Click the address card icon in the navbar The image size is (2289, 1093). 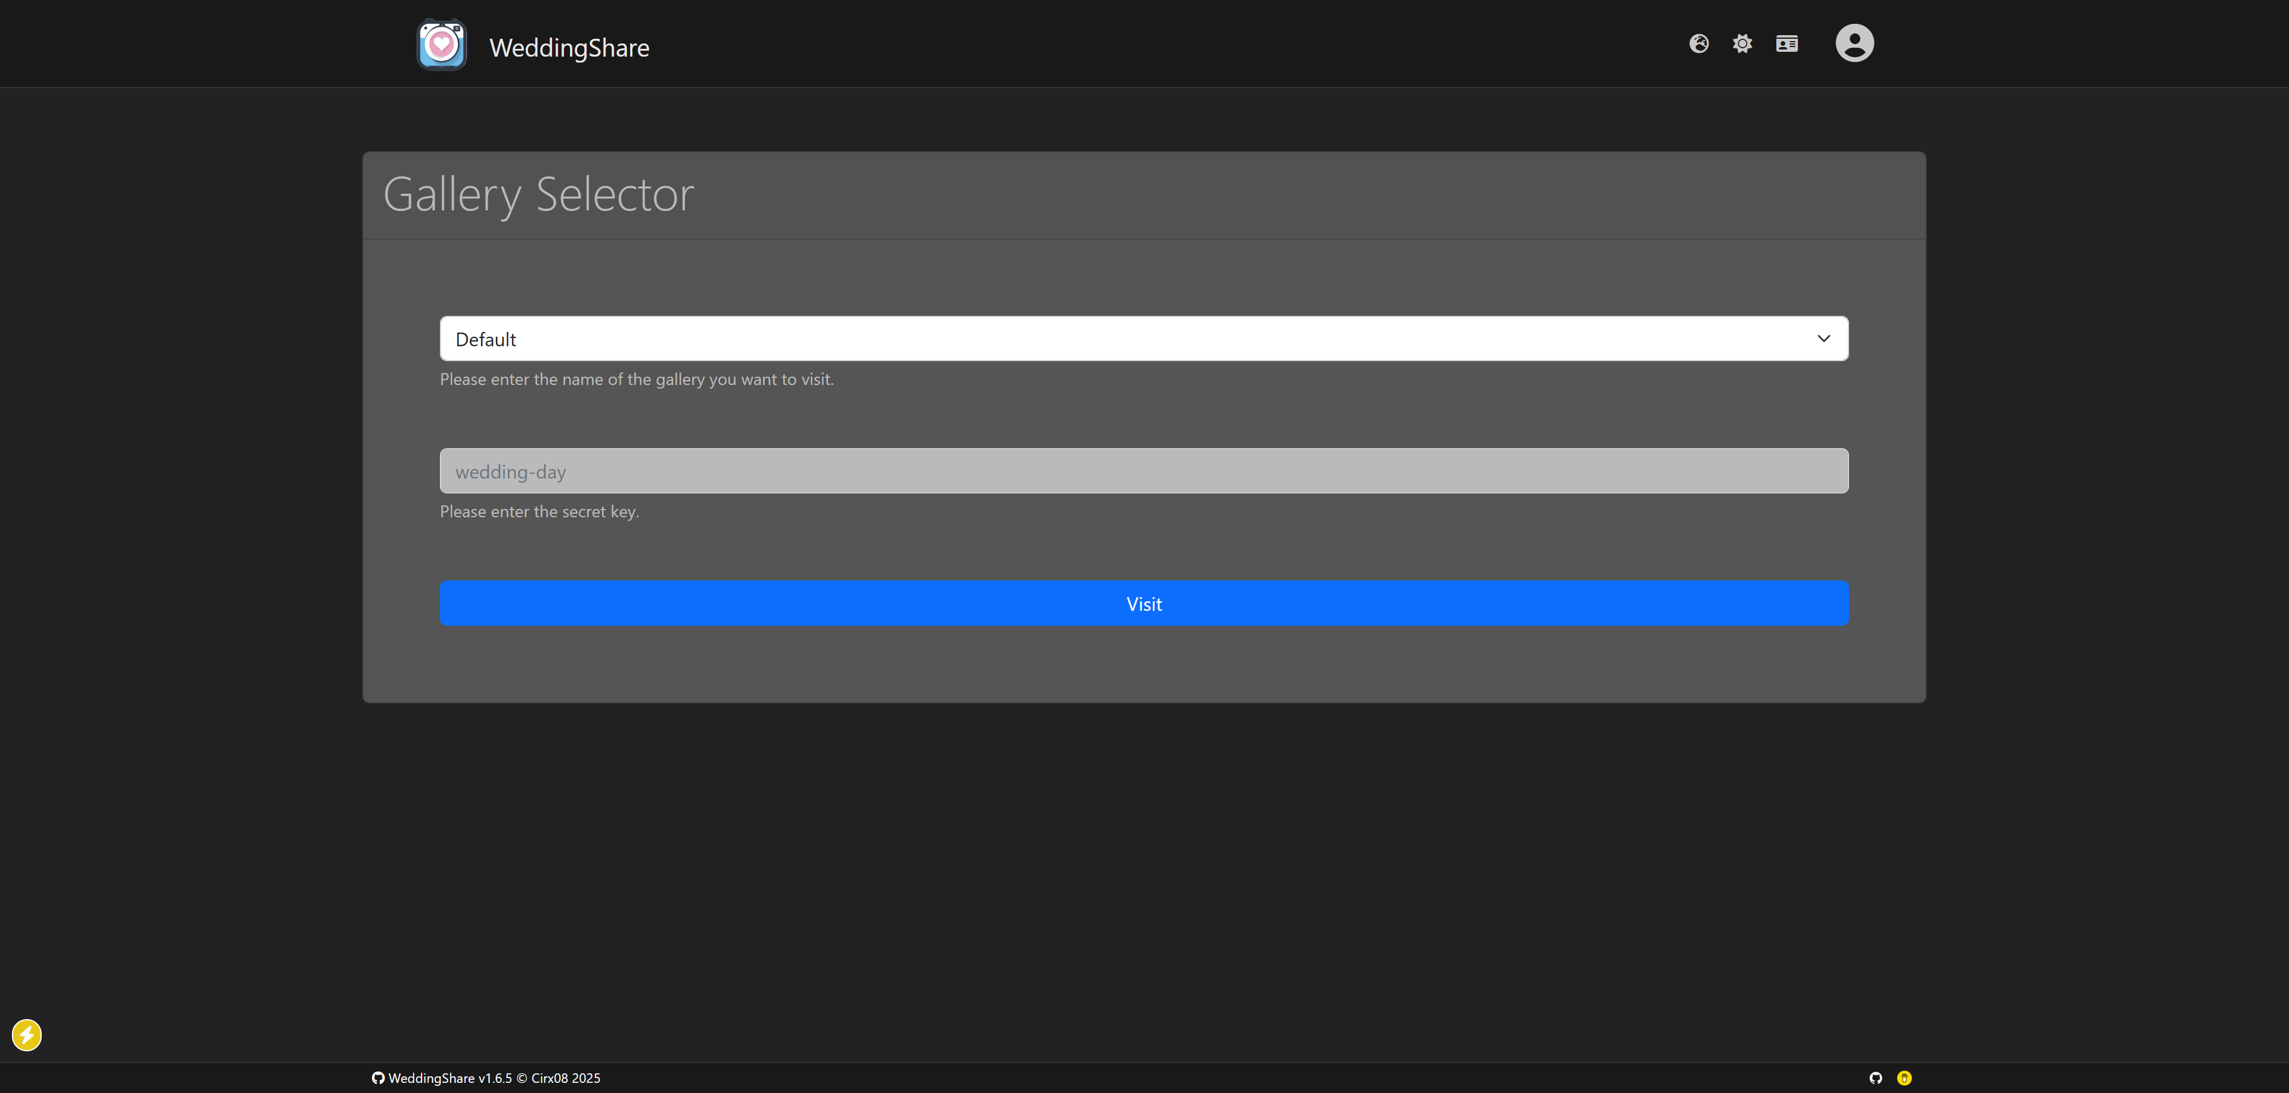1786,43
